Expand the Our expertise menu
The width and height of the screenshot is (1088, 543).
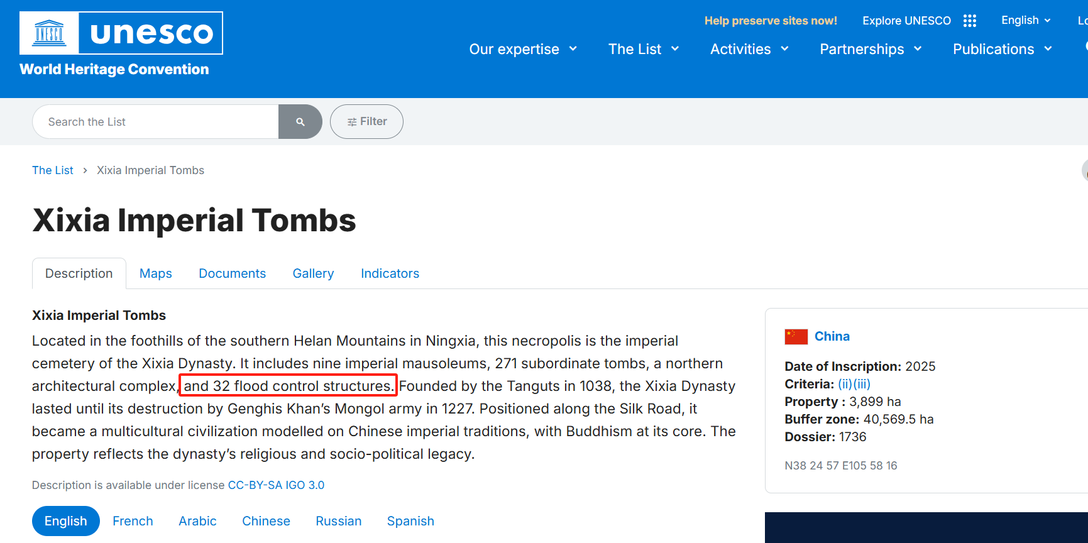pos(522,49)
